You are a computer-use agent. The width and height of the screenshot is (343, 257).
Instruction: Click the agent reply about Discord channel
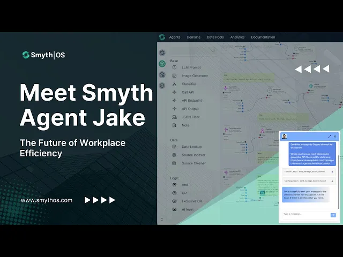click(305, 195)
